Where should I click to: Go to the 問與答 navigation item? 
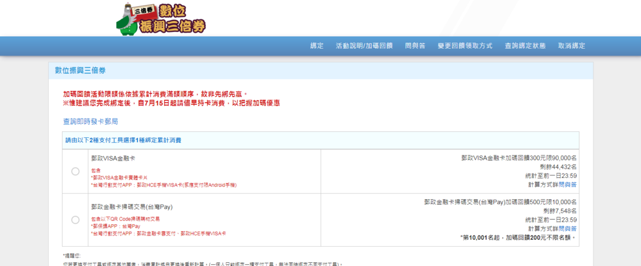coord(415,46)
